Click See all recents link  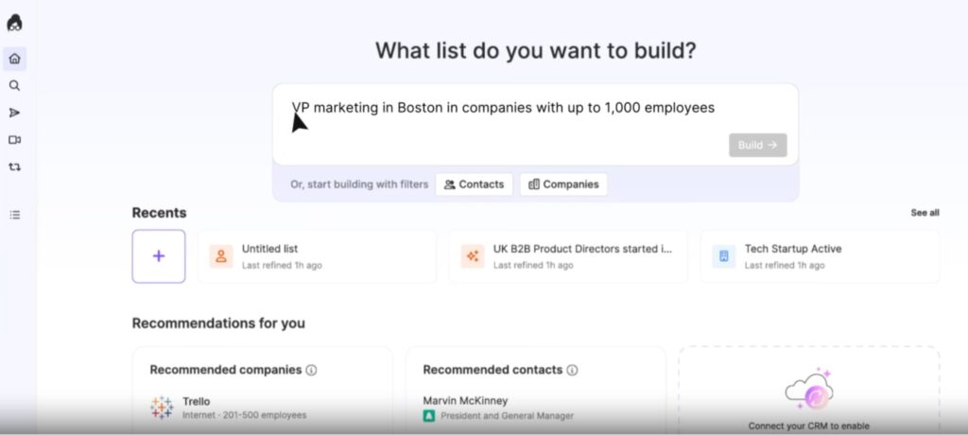pyautogui.click(x=925, y=213)
